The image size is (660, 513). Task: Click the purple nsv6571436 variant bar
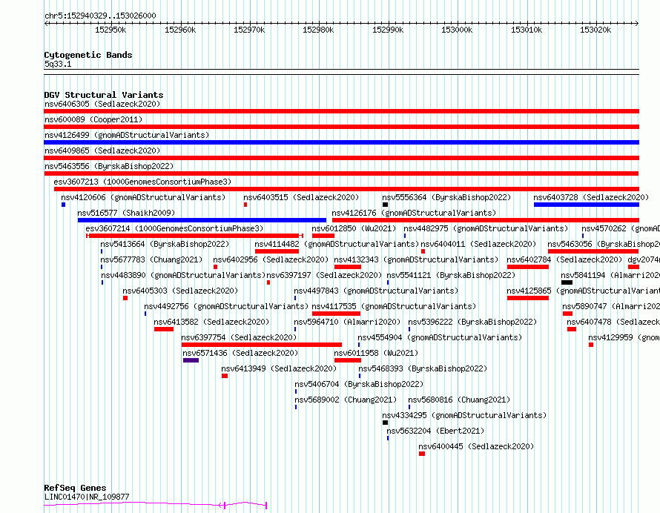click(191, 360)
